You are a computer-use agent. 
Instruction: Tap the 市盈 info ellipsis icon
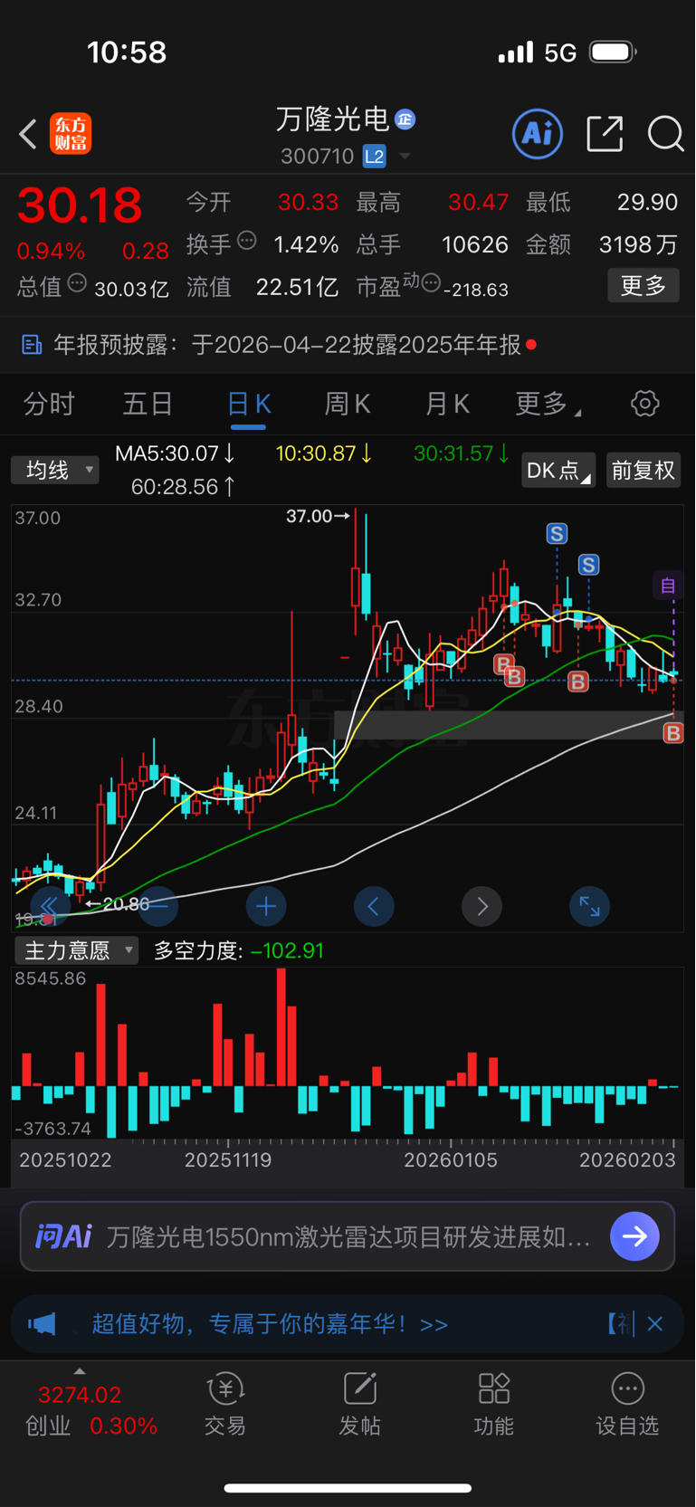click(432, 283)
